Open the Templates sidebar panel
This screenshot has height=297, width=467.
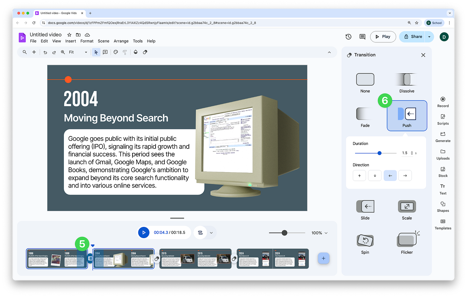click(x=443, y=224)
